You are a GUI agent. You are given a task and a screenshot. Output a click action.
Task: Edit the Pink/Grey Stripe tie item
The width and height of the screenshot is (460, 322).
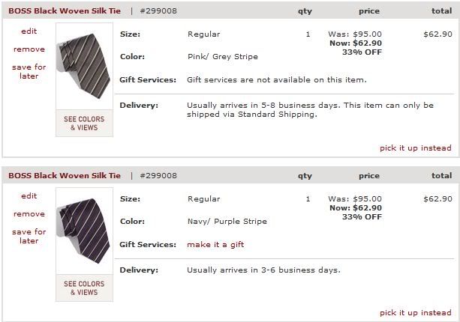click(29, 31)
